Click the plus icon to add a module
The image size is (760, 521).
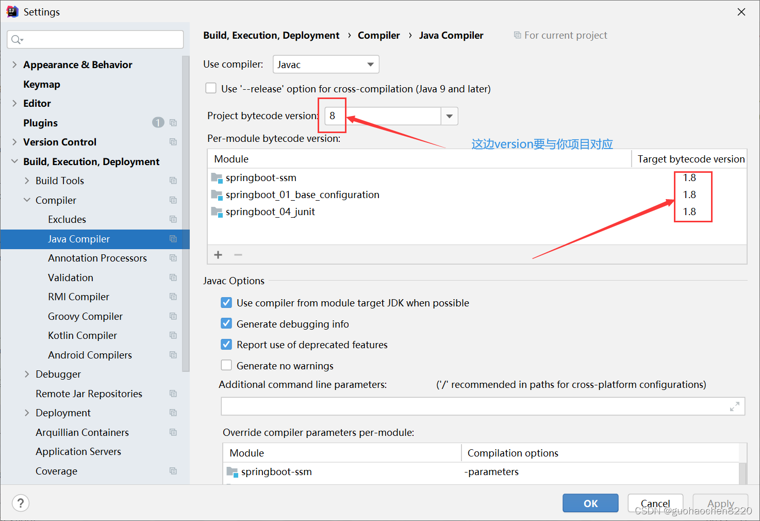218,255
